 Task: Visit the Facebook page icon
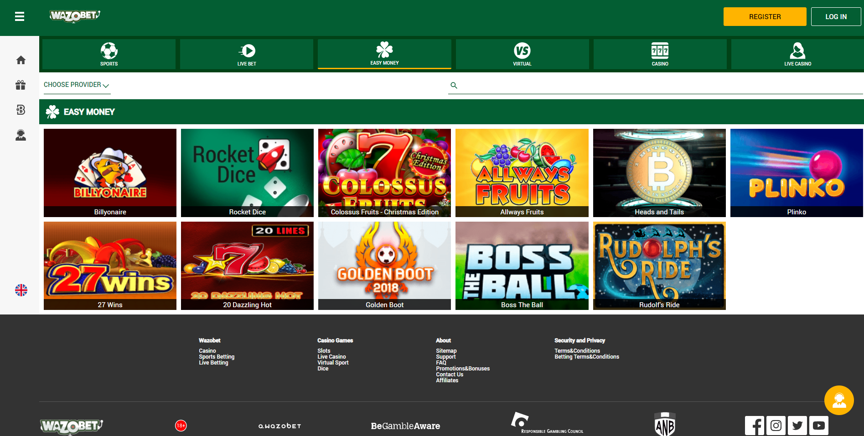(755, 426)
